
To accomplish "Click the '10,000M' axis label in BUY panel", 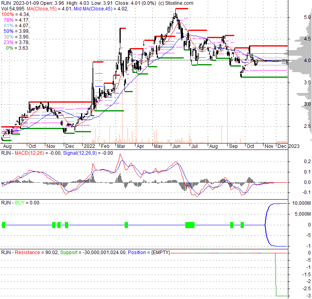I will tap(301, 203).
